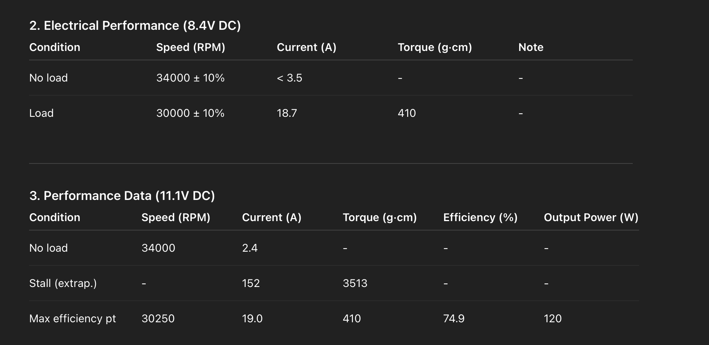Screen dimensions: 709x345
Task: Click the Stall (extrap.) row label
Action: coord(63,283)
